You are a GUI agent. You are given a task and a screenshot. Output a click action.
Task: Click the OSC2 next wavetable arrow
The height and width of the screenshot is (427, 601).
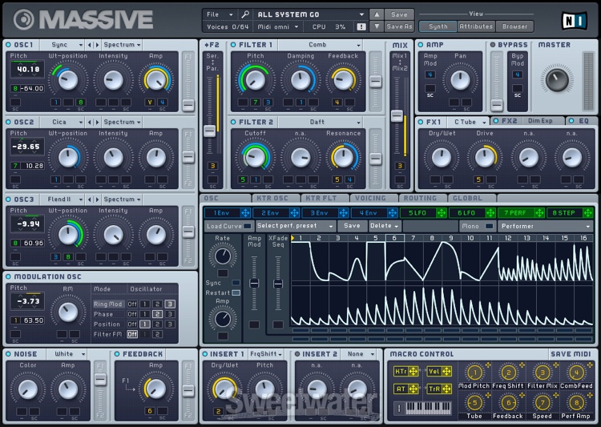tap(97, 123)
